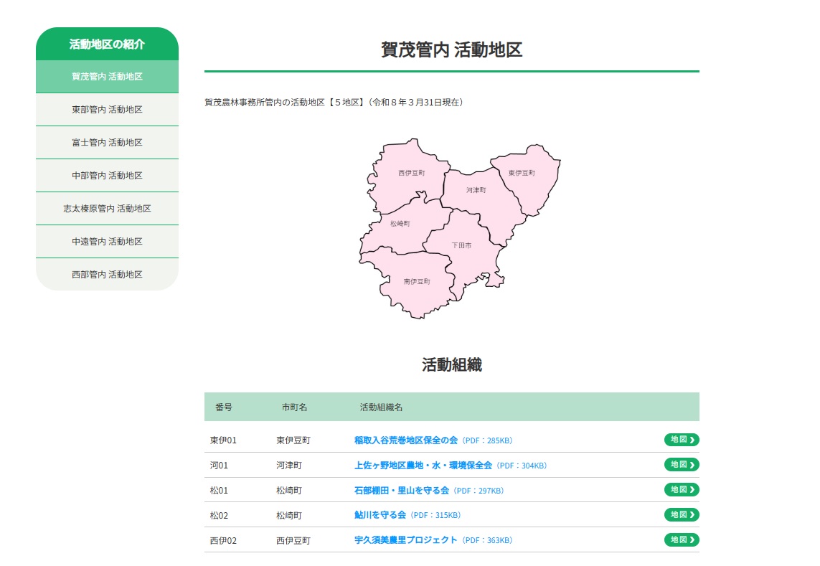Open map button for 西伊02 row
820x566 pixels.
(682, 540)
